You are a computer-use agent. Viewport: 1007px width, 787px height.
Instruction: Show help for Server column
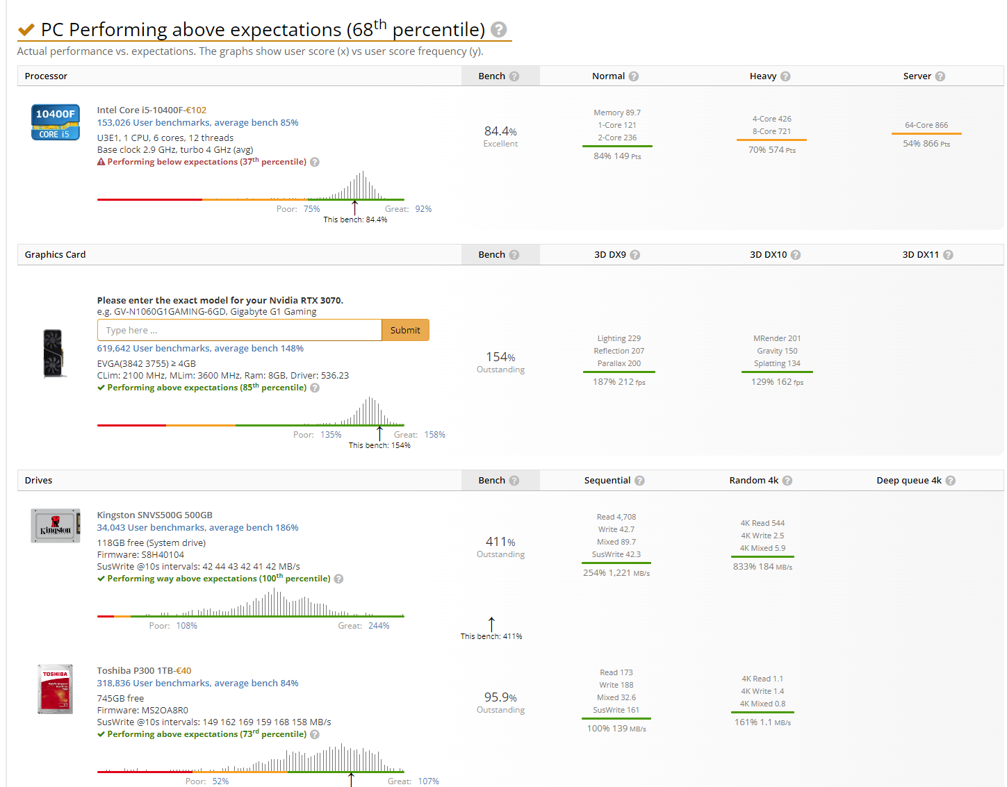pyautogui.click(x=940, y=76)
